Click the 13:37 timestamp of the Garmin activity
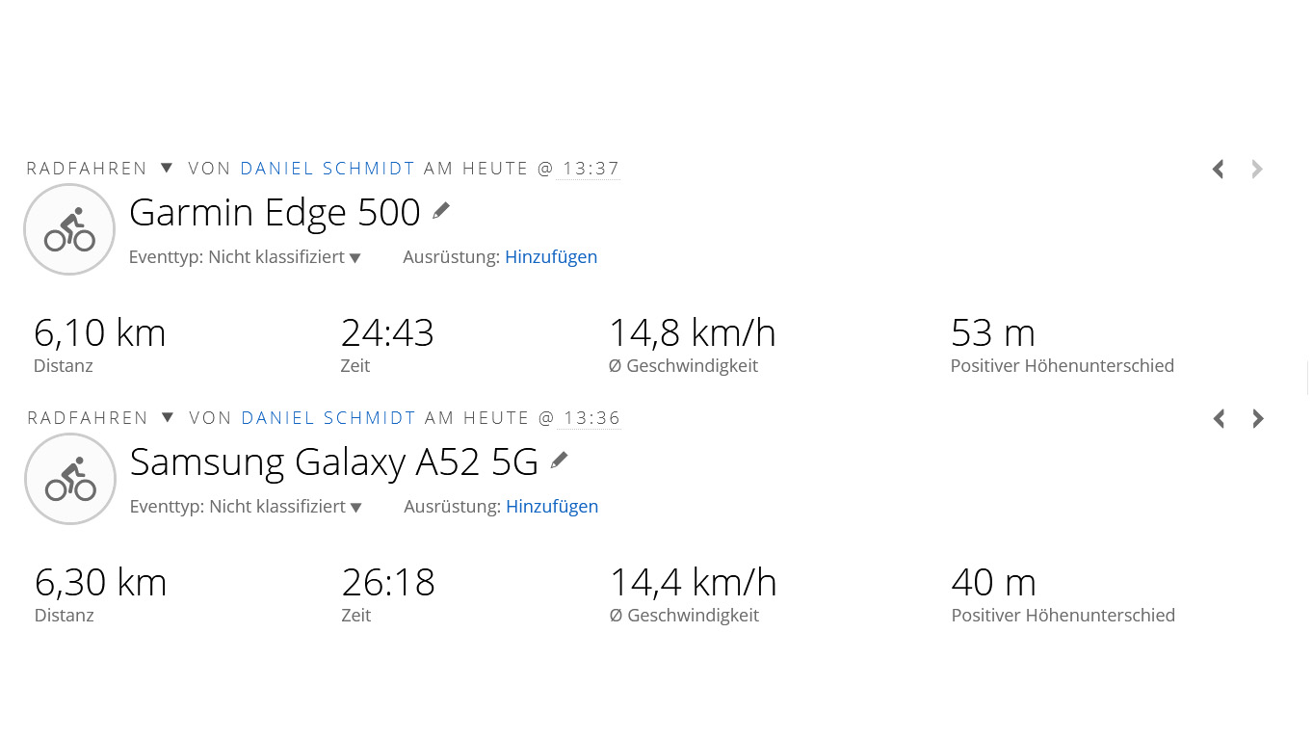This screenshot has width=1313, height=738. click(591, 169)
